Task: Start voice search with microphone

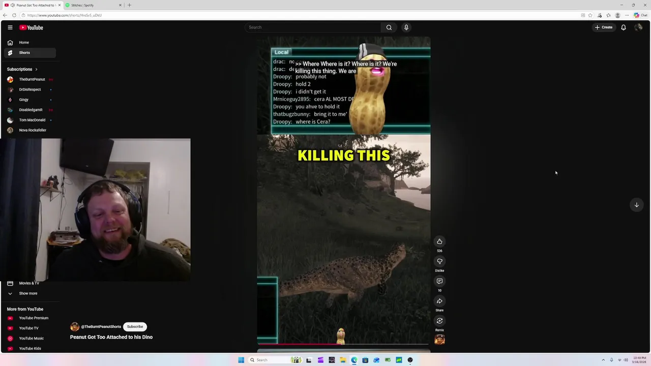Action: pyautogui.click(x=406, y=27)
